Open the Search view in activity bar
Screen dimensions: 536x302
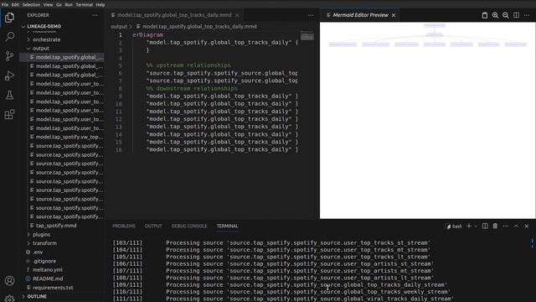click(x=9, y=36)
